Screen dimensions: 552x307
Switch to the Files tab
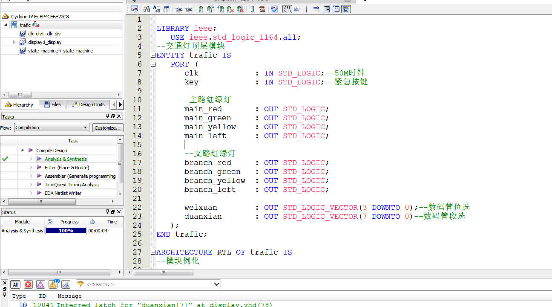[x=52, y=104]
